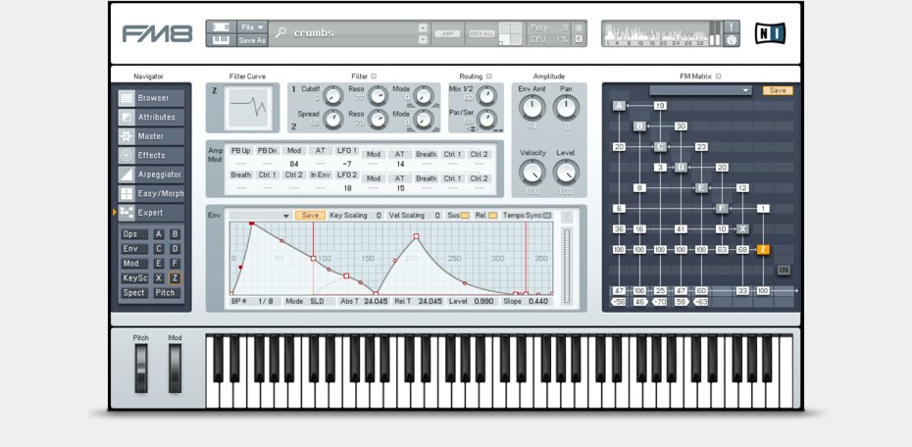Expand the Env preset dropdown
This screenshot has height=447, width=912.
tap(285, 216)
